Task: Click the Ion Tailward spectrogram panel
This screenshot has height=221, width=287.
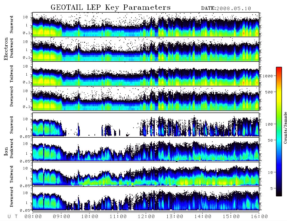Action: point(146,174)
